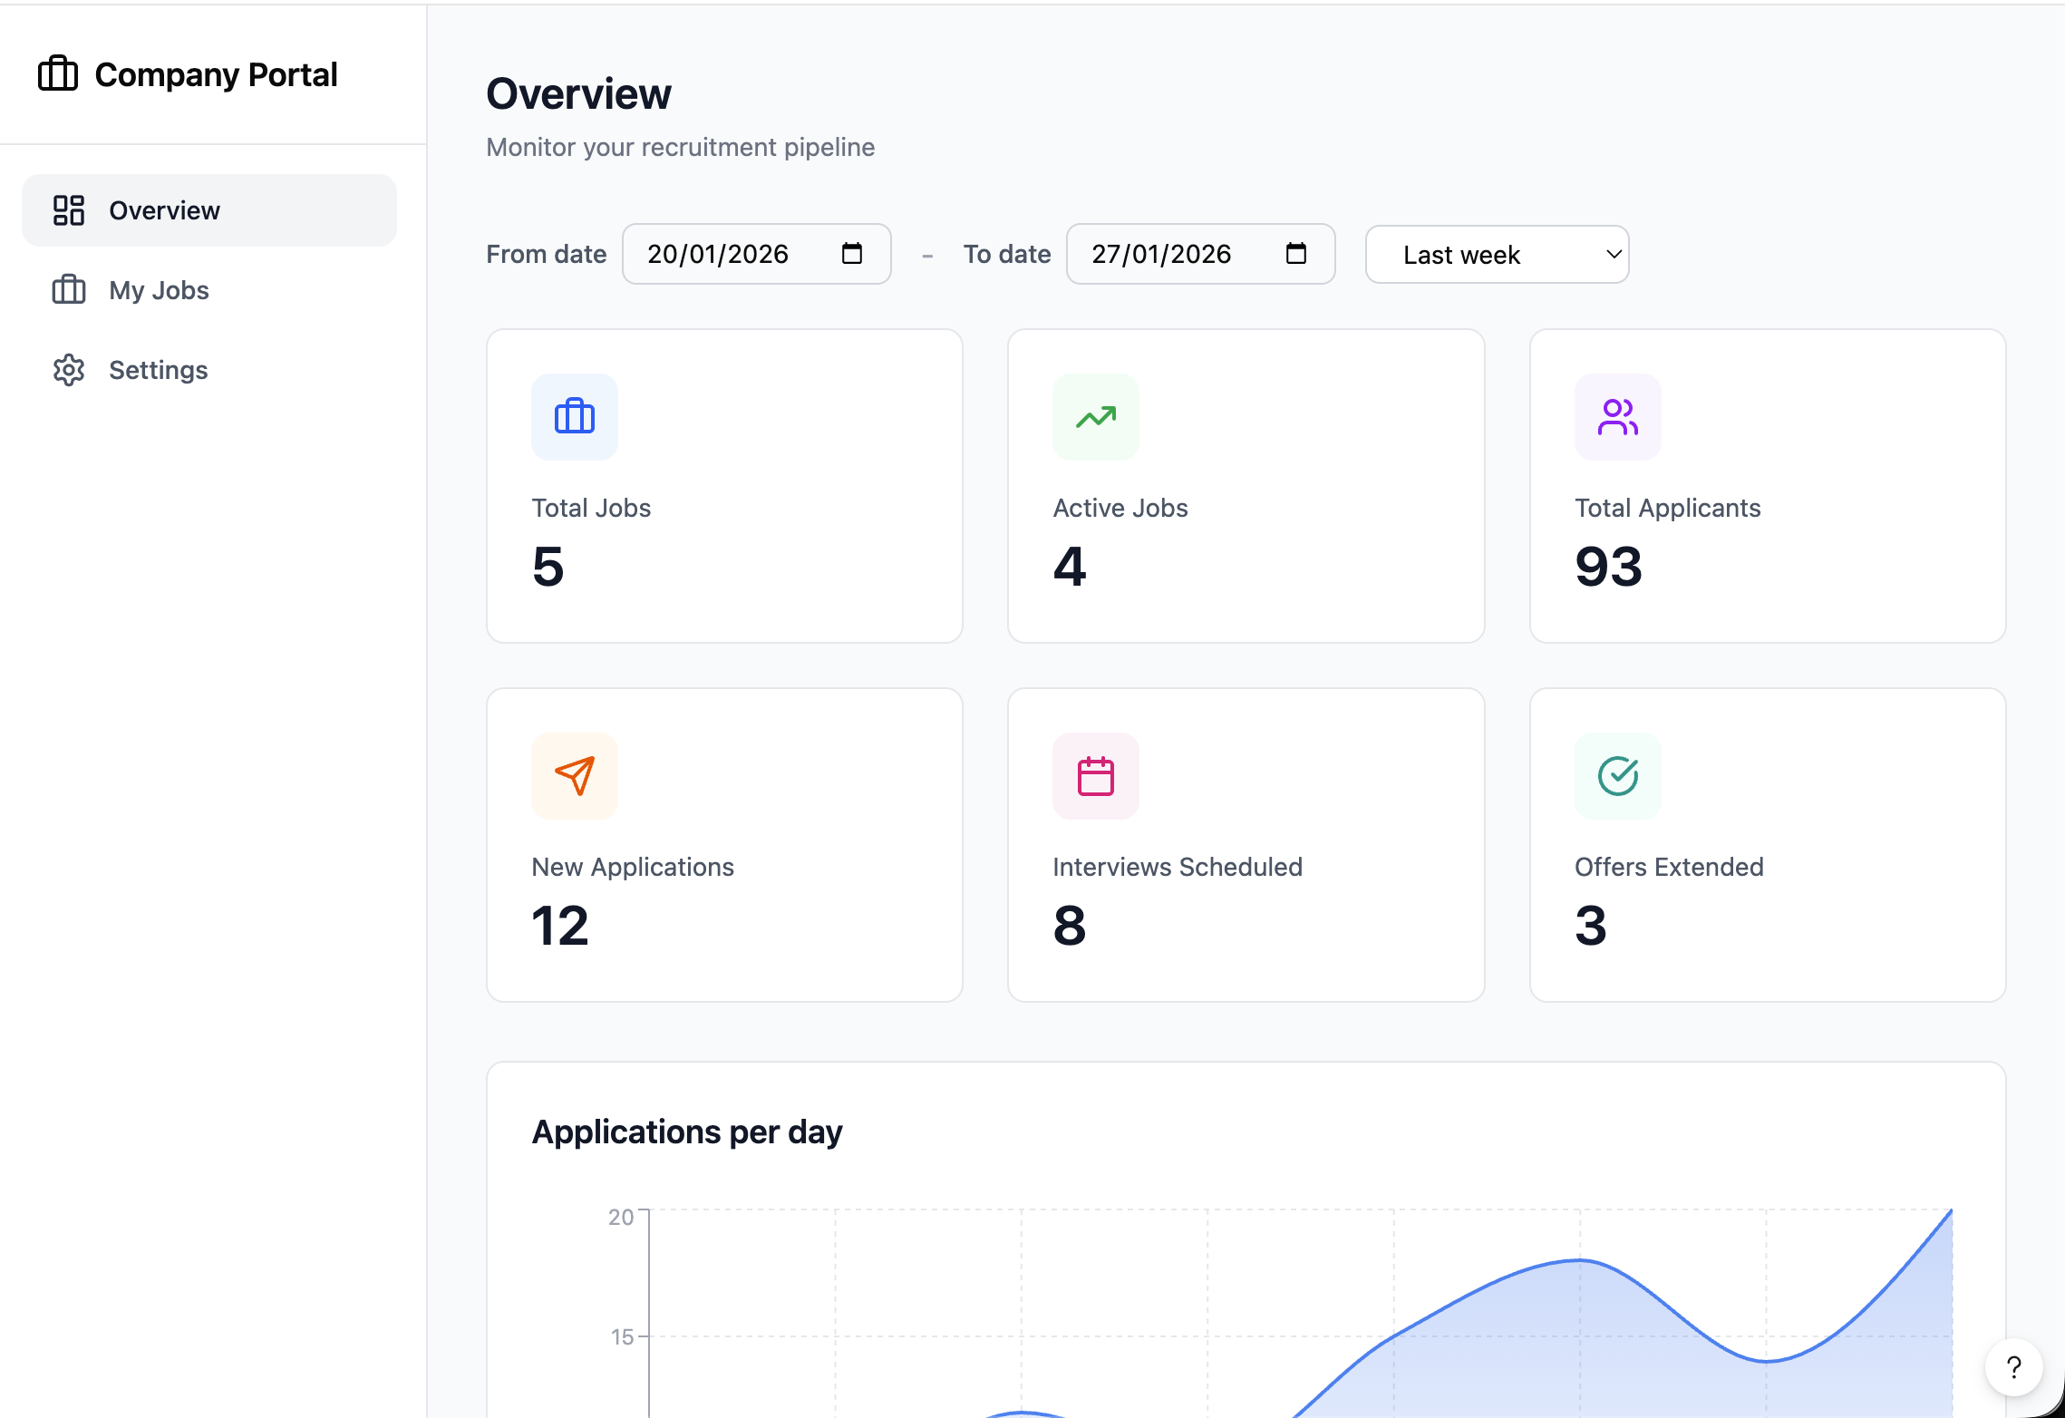This screenshot has height=1418, width=2065.
Task: Open the Last week period dropdown
Action: [x=1496, y=254]
